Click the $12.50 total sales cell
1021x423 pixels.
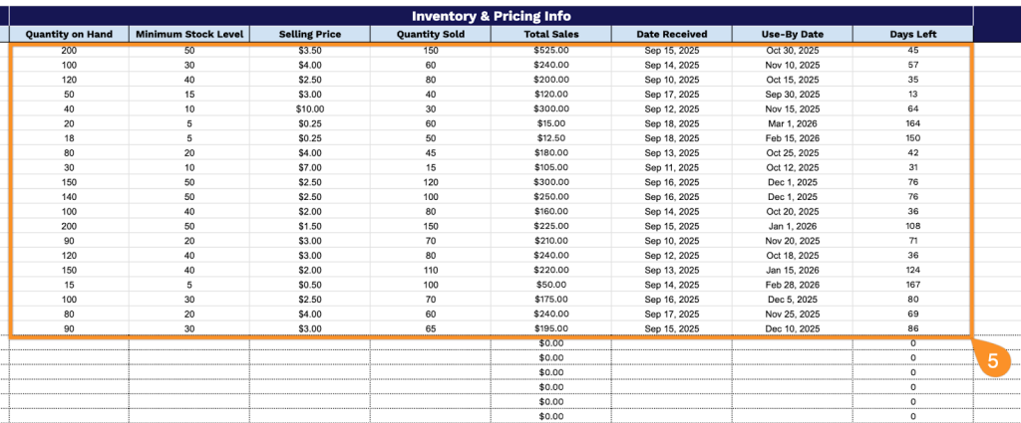coord(550,137)
